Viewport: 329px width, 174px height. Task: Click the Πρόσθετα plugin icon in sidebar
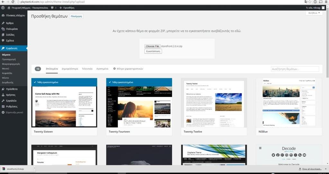click(3, 89)
